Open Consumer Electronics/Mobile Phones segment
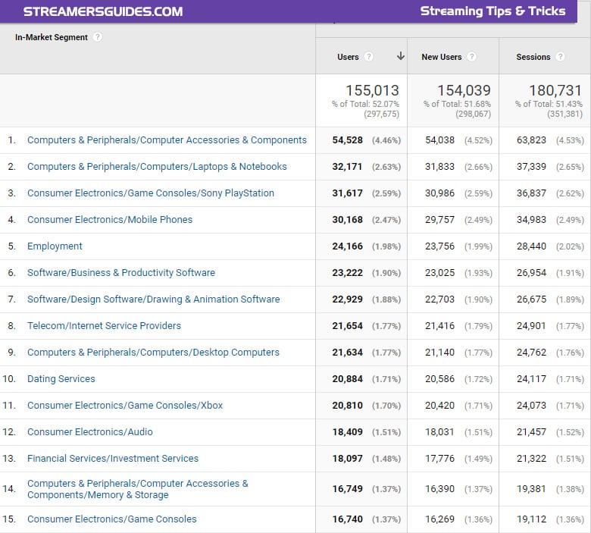Viewport: 591px width, 533px height. tap(110, 220)
